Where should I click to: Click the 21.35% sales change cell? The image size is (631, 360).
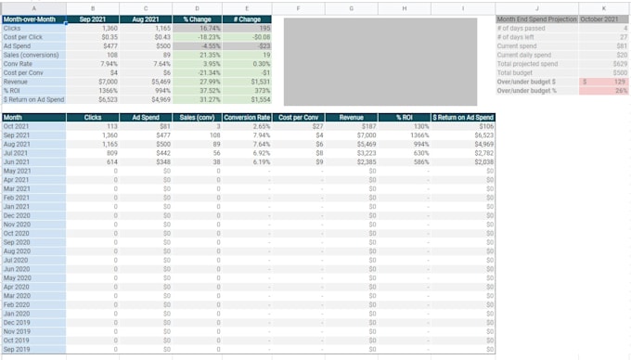[197, 55]
